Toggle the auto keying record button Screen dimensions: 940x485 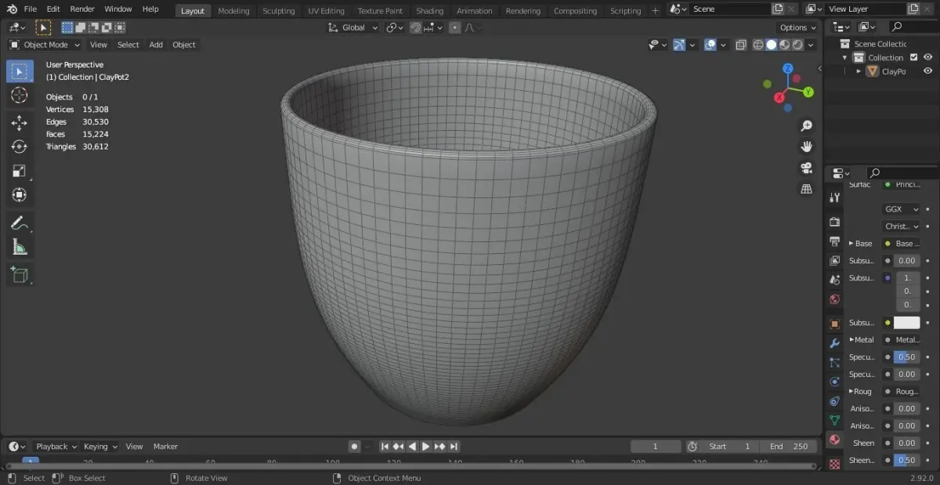pyautogui.click(x=354, y=447)
